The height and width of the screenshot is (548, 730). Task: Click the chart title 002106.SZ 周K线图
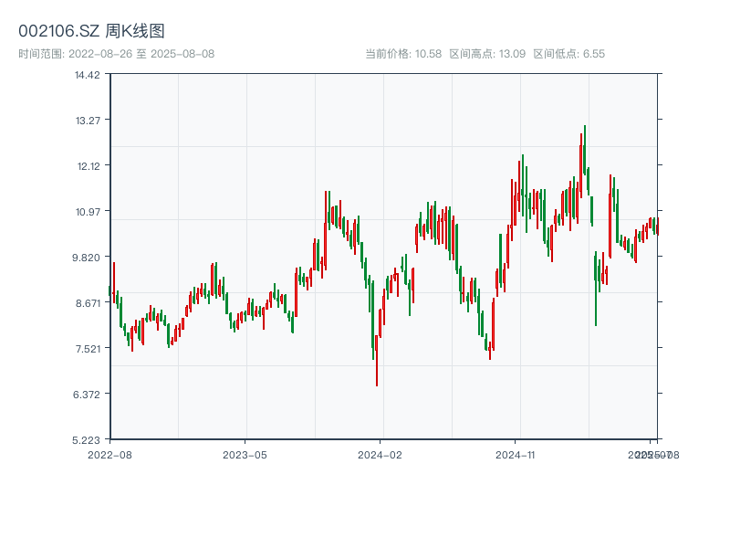[x=92, y=31]
